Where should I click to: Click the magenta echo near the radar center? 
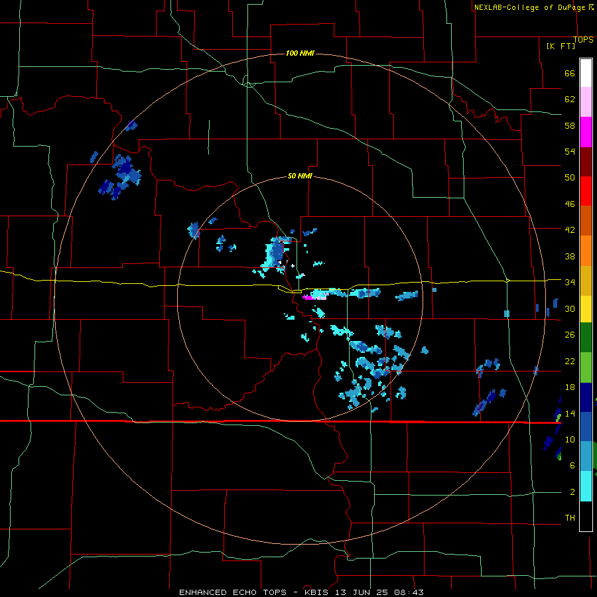coord(308,297)
